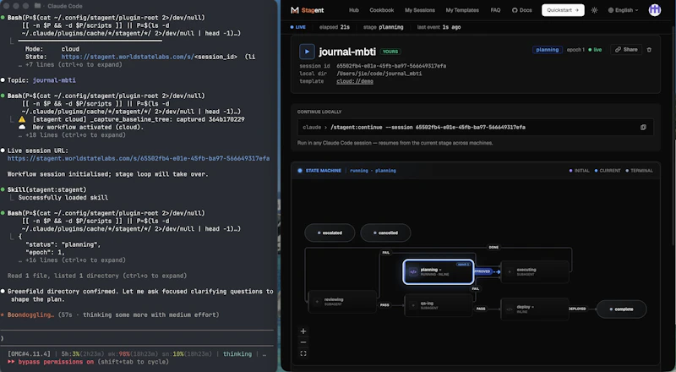Click the thinking status in terminal status bar
676x372 pixels.
237,354
